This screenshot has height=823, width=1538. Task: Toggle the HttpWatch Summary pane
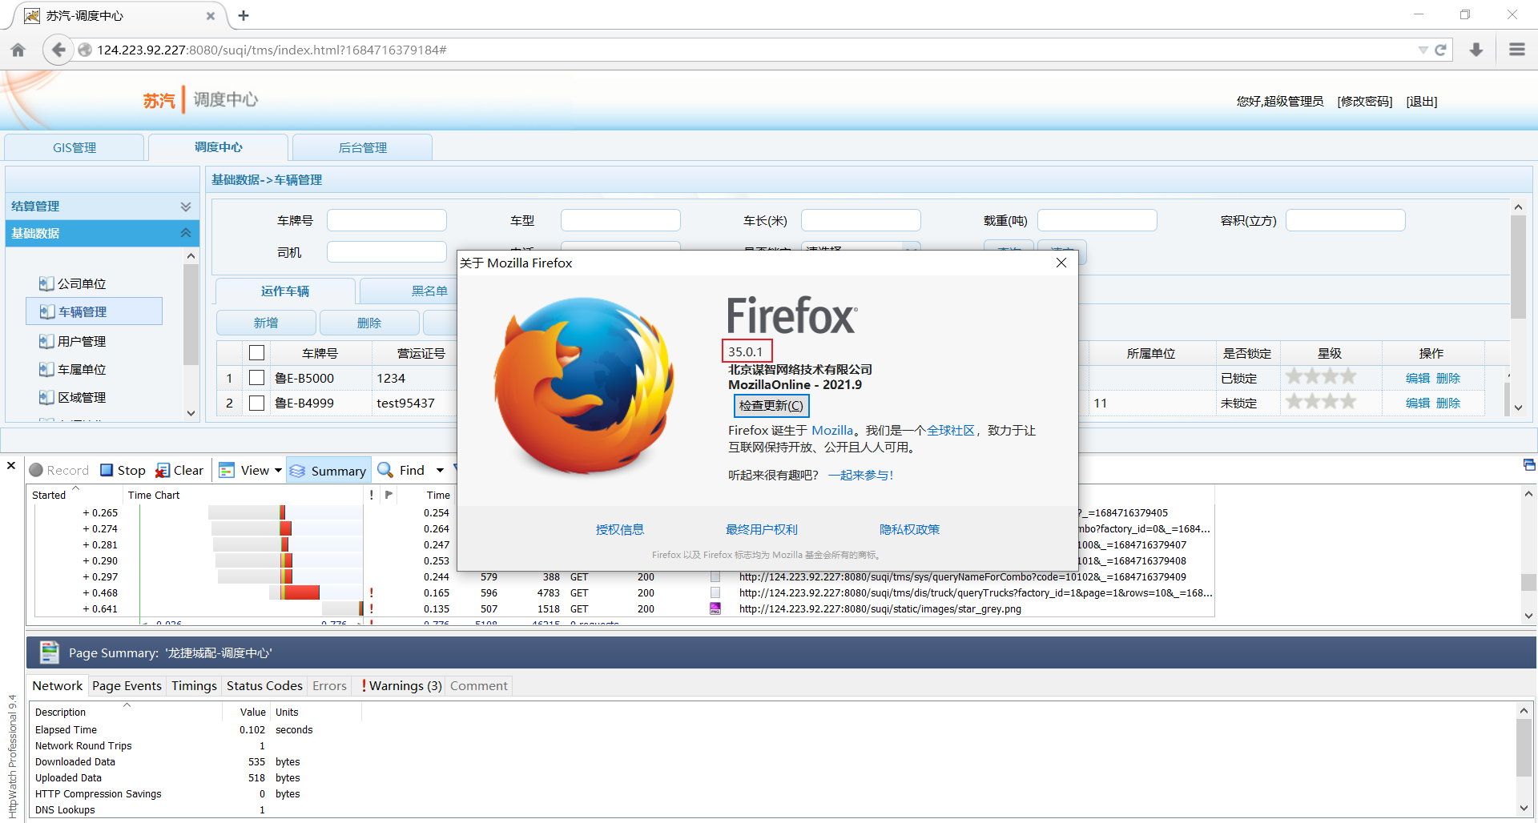pos(328,470)
